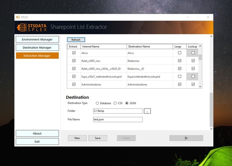The width and height of the screenshot is (232, 166).
Task: Check Lookup for the Ativo row
Action: coord(193,53)
